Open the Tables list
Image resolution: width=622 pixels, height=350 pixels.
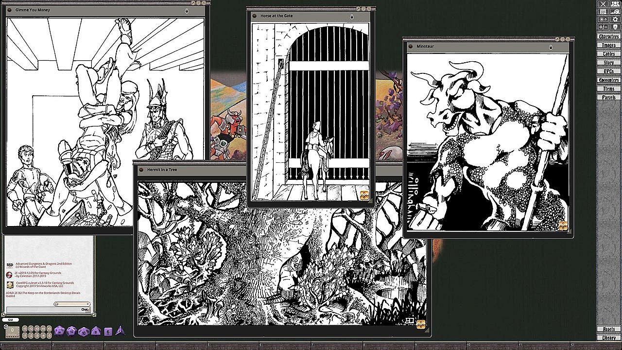pos(609,54)
